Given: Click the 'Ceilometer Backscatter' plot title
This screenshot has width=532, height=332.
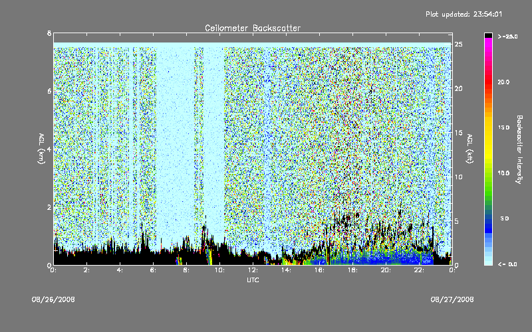Looking at the screenshot, I should pos(253,28).
